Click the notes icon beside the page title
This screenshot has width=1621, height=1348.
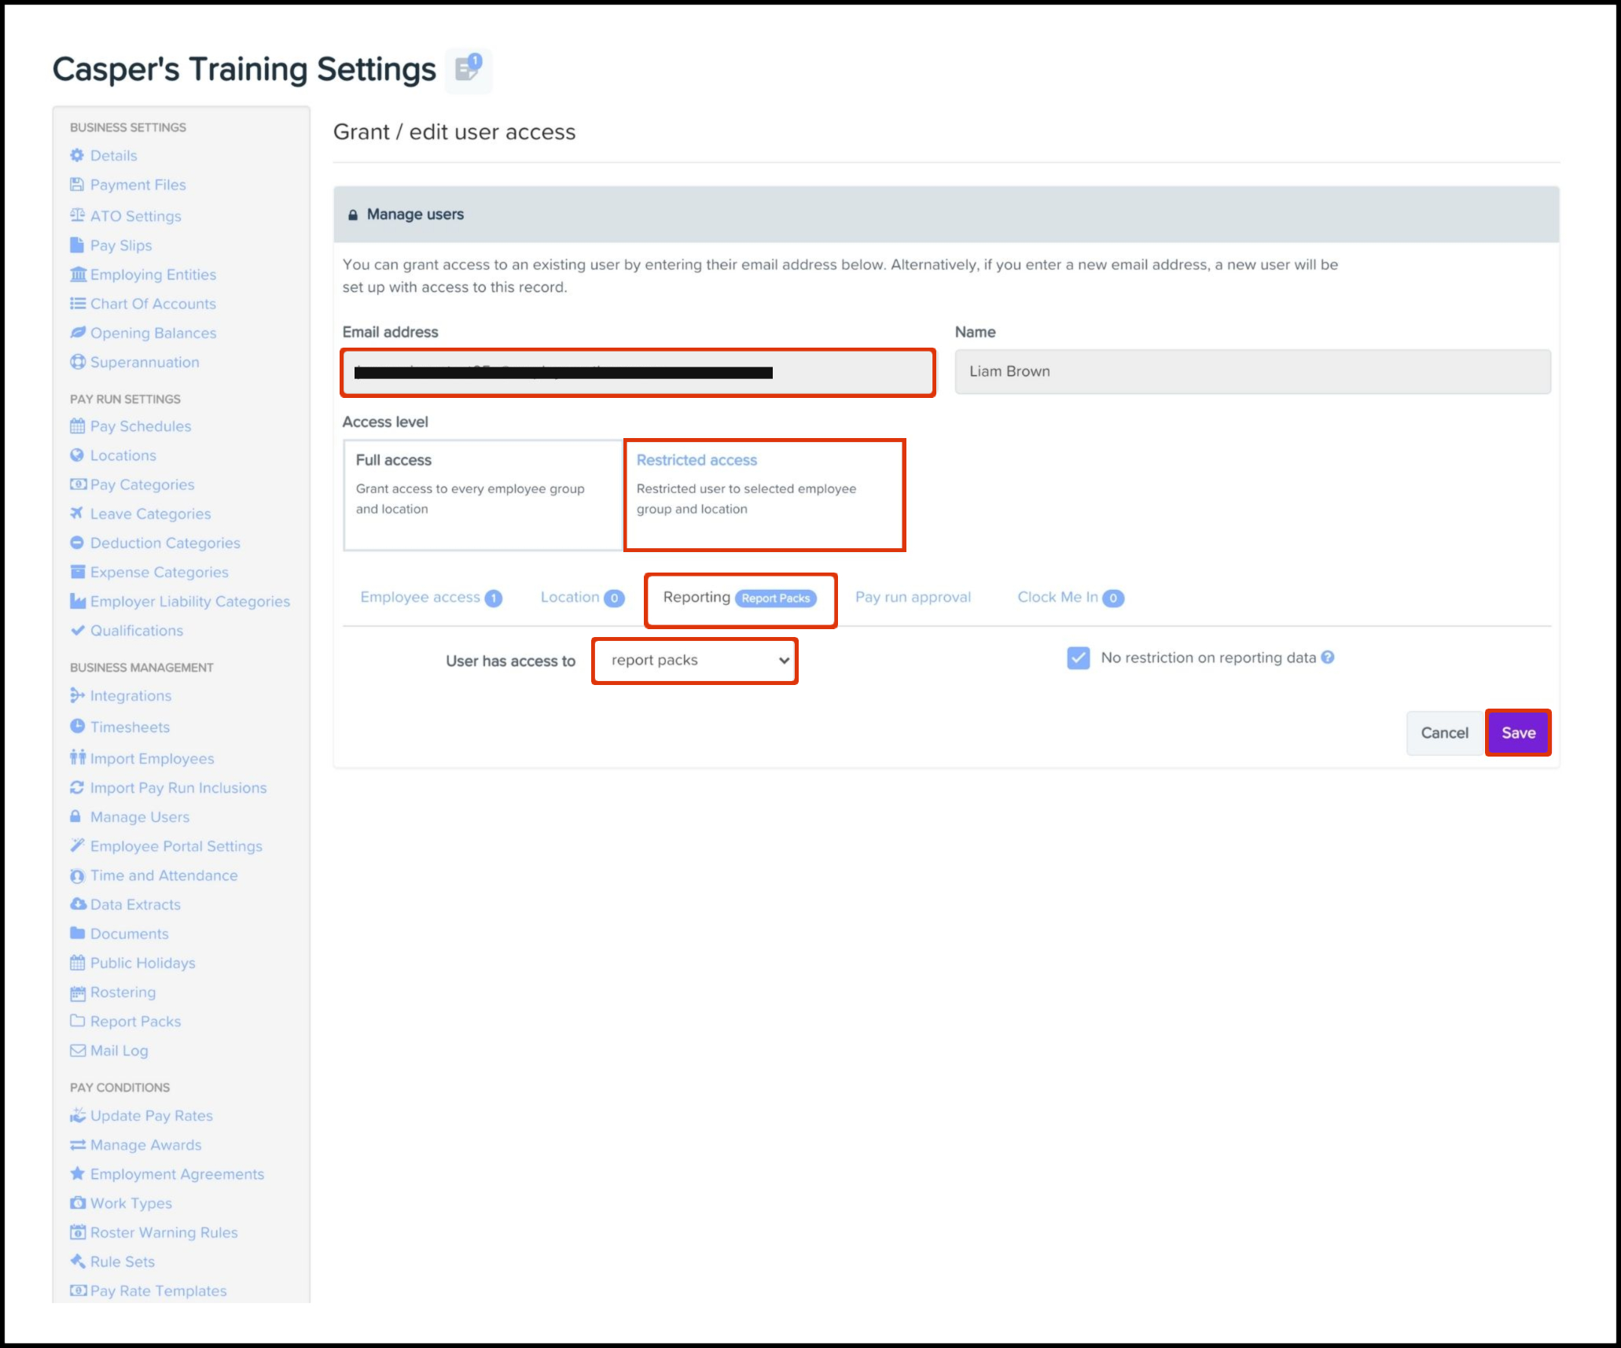469,70
